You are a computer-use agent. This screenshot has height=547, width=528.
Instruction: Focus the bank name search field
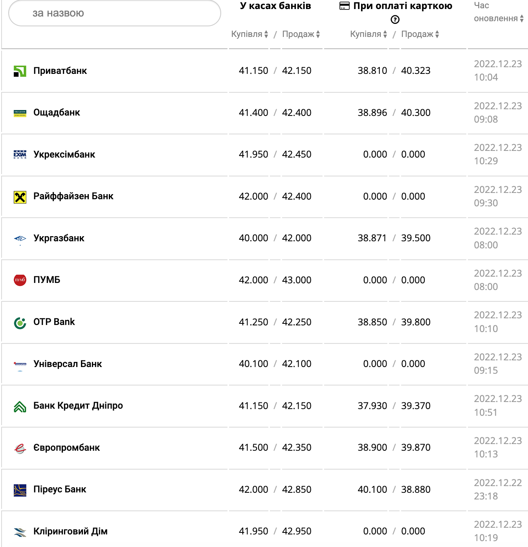[x=114, y=13]
